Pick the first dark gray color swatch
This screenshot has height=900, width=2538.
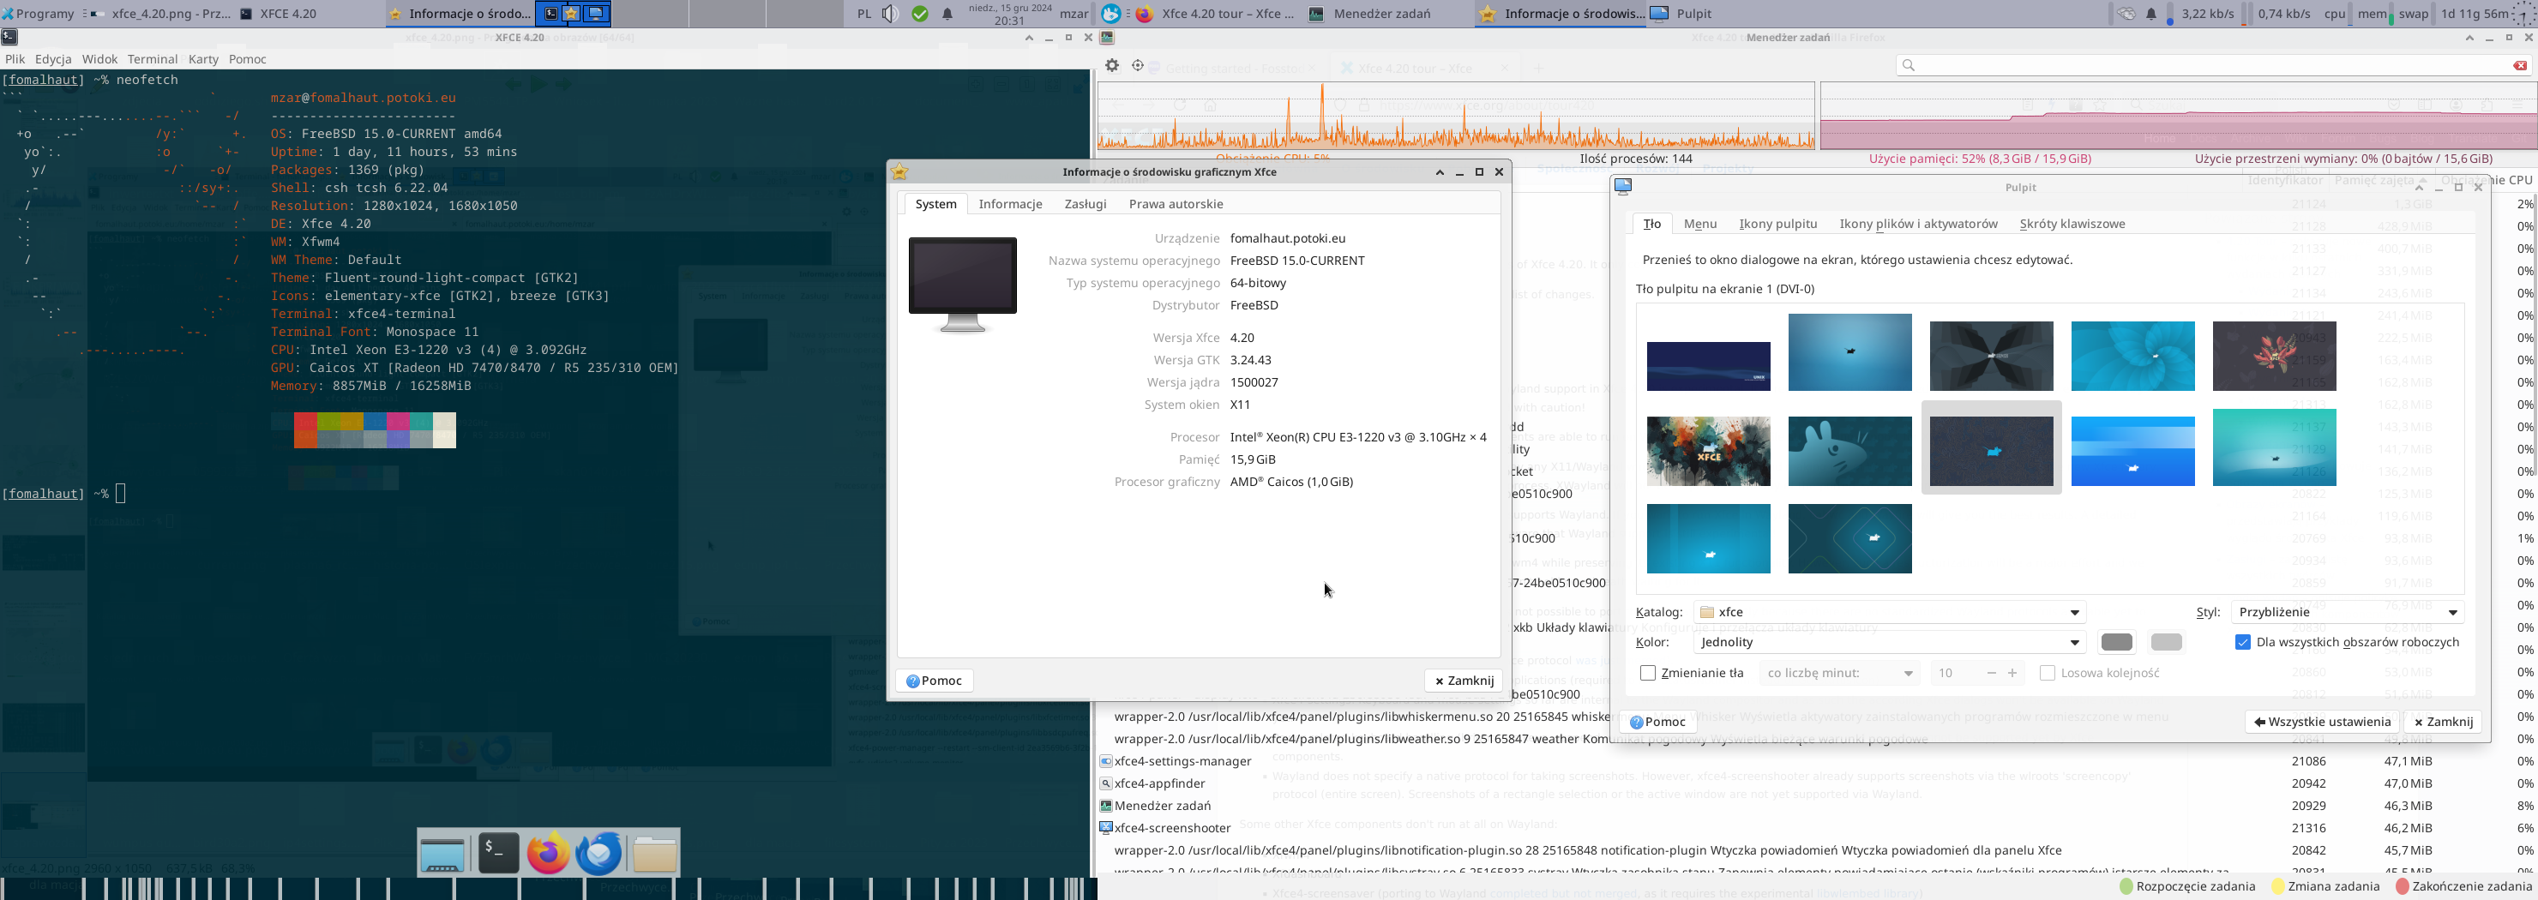(2116, 642)
